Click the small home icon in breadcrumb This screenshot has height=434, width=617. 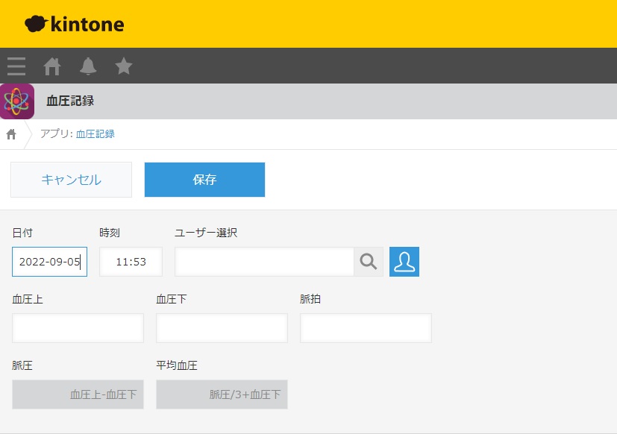pyautogui.click(x=11, y=134)
